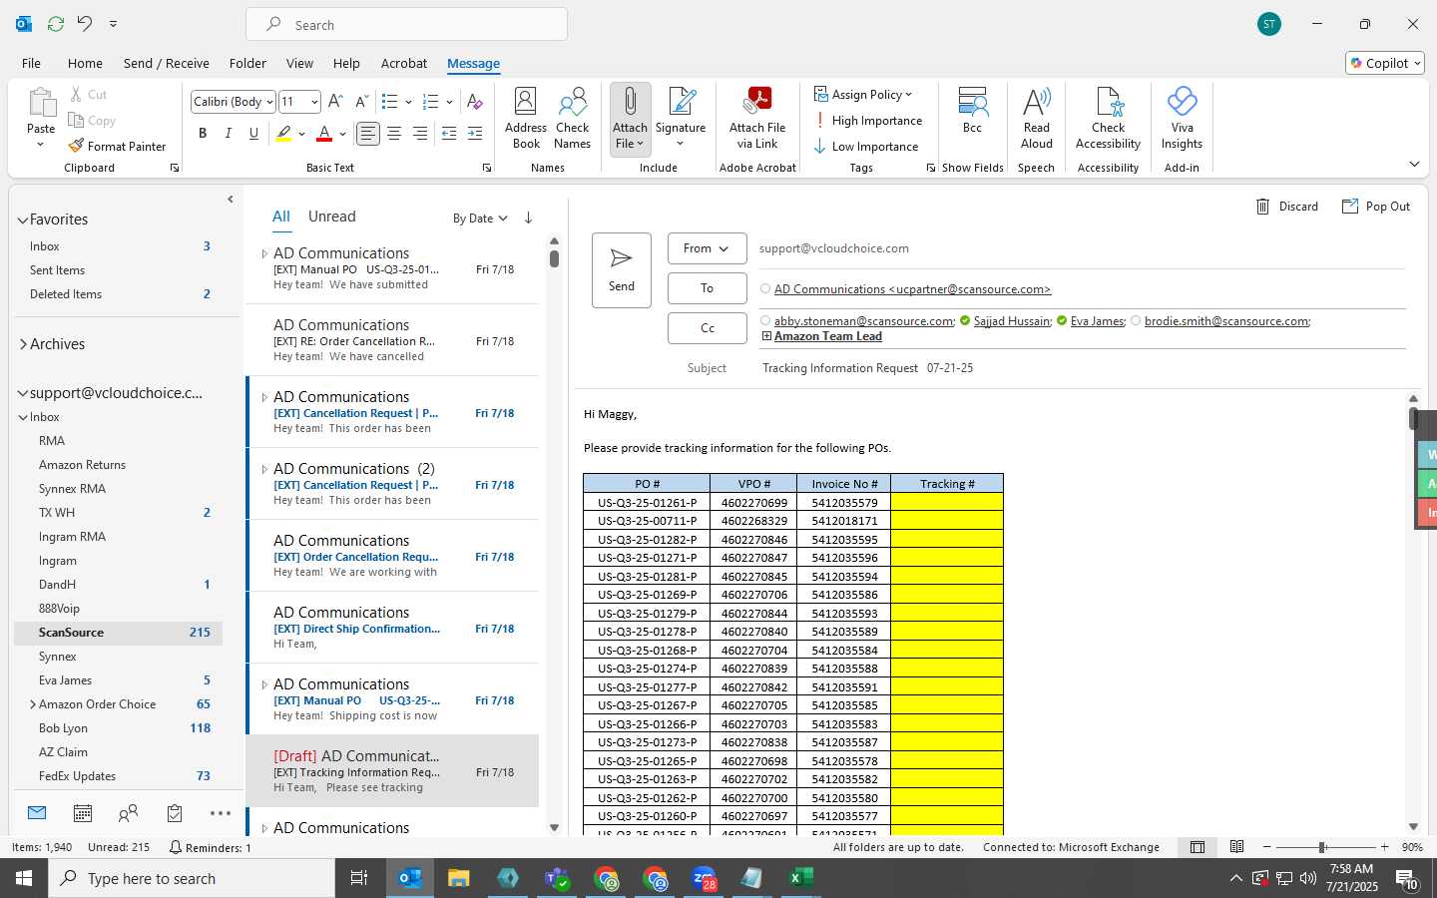Viewport: 1437px width, 898px height.
Task: Click Undo in the quick access toolbar
Action: point(85,23)
